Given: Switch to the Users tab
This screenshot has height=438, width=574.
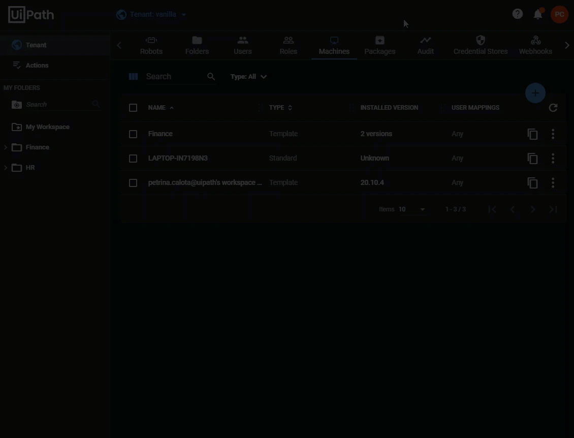Looking at the screenshot, I should coord(243,45).
